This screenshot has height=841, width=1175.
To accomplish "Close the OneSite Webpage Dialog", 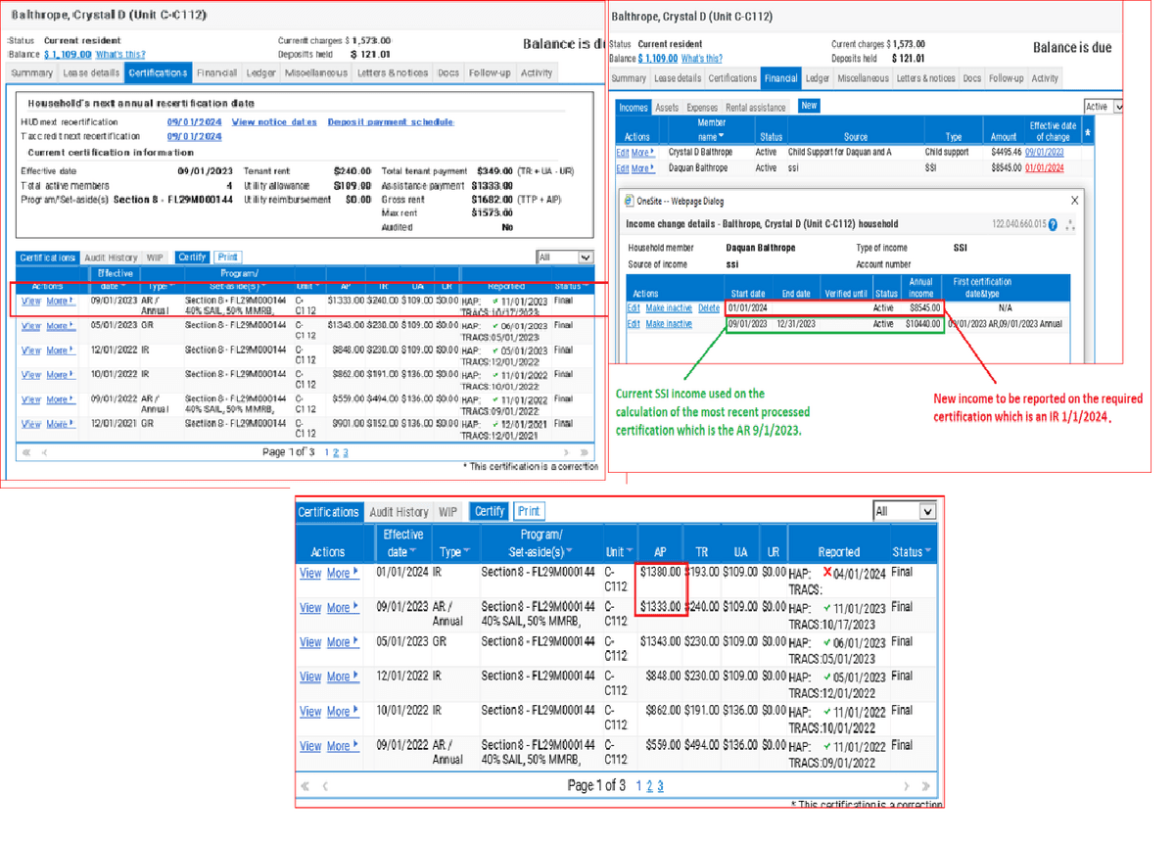I will [1073, 200].
